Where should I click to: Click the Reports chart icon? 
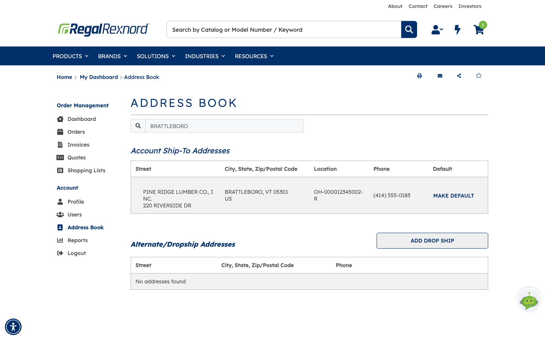tap(60, 240)
